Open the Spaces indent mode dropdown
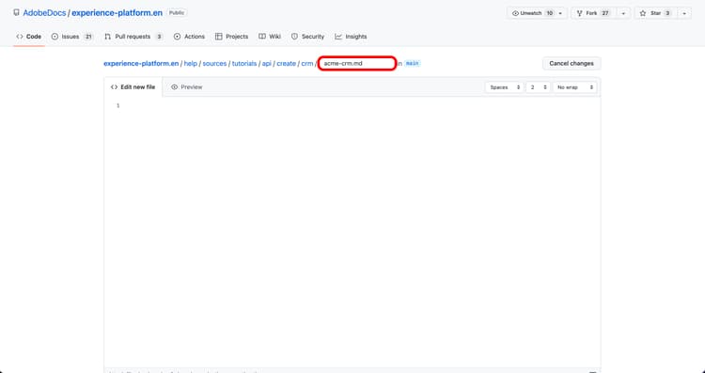705x373 pixels. (x=505, y=87)
